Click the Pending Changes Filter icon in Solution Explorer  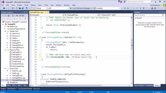coord(13,16)
